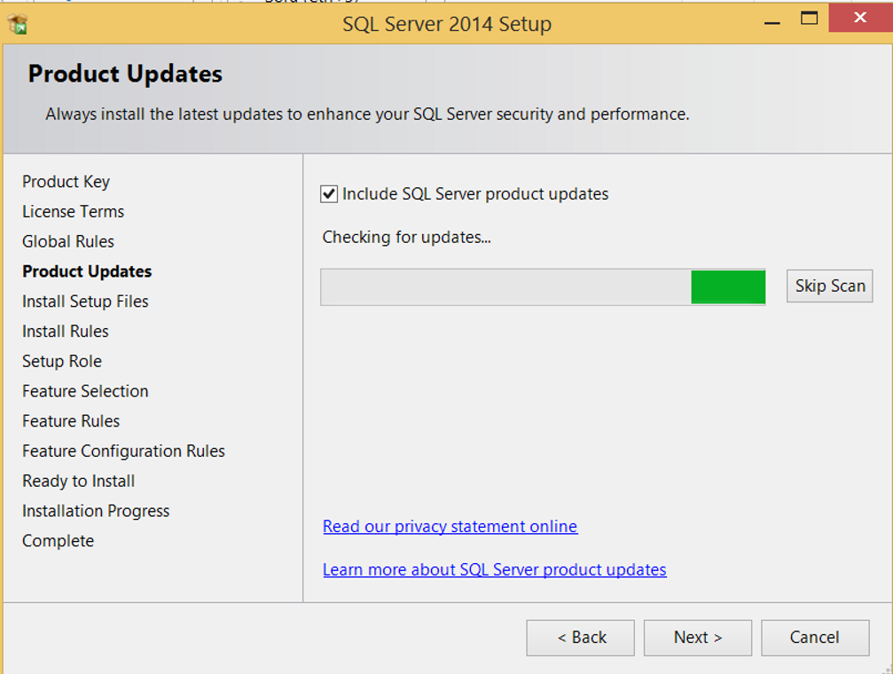This screenshot has width=893, height=674.
Task: Select Feature Selection step in sidebar
Action: point(85,391)
